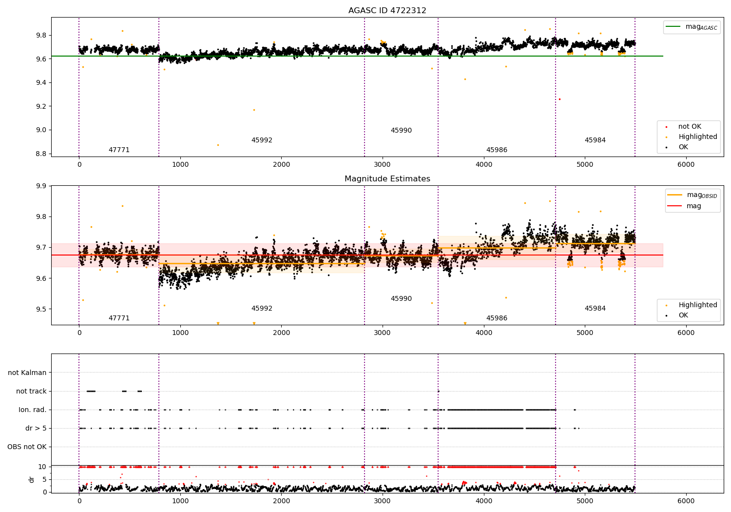Click the 'Magnitude Estimates' plot title
731x512 pixels.
point(387,179)
